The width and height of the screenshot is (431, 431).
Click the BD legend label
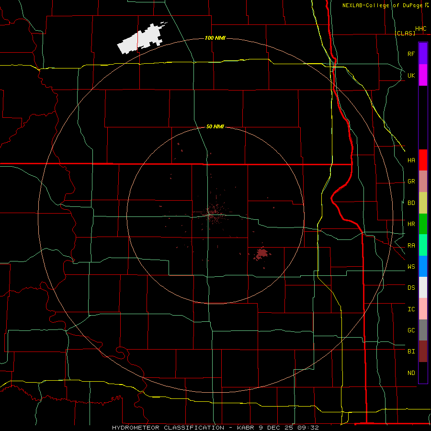click(x=411, y=203)
